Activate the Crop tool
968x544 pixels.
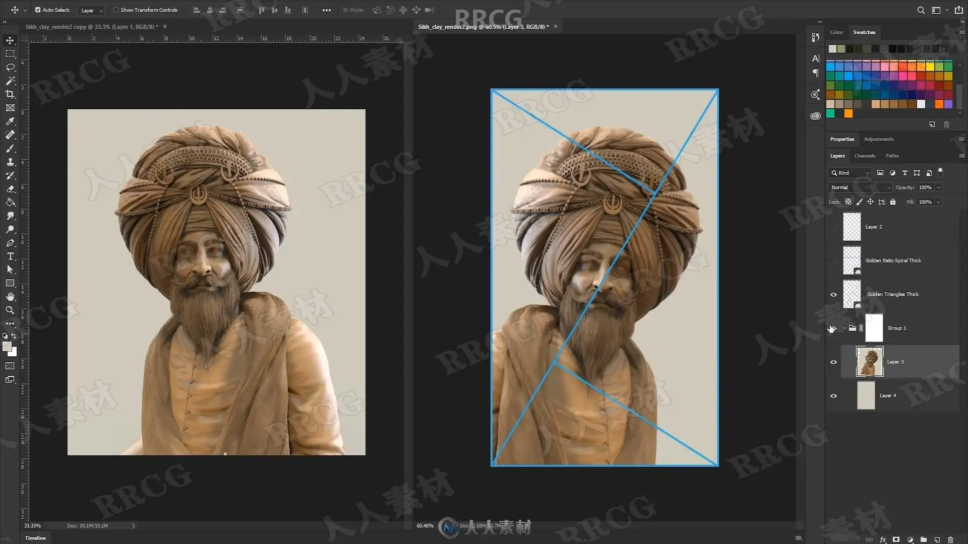[10, 94]
